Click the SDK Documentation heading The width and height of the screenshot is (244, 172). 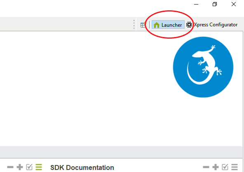click(82, 167)
